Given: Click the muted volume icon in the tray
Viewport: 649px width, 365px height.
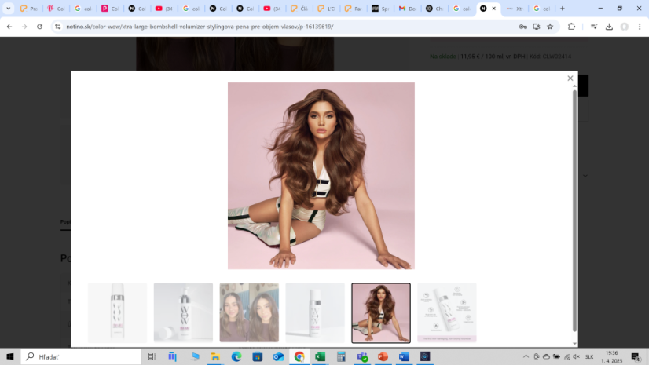Looking at the screenshot, I should tap(577, 356).
